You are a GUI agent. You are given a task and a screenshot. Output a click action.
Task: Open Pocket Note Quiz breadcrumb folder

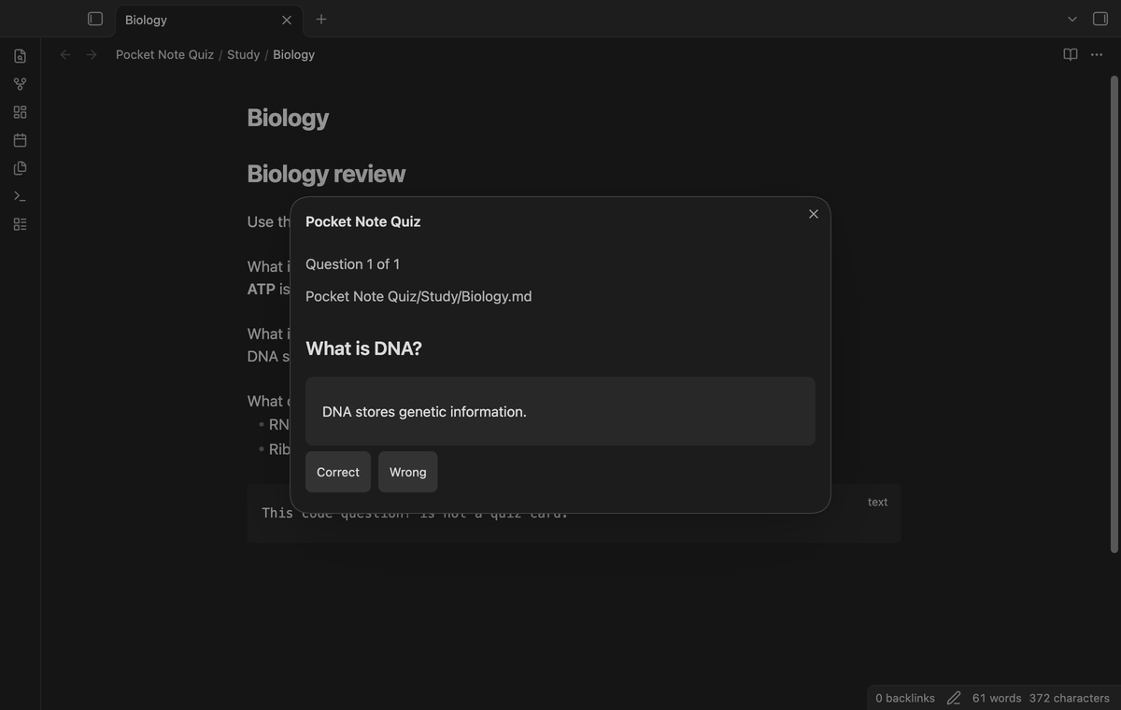point(164,55)
